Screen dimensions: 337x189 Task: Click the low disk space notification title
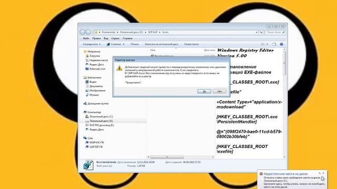click(285, 174)
